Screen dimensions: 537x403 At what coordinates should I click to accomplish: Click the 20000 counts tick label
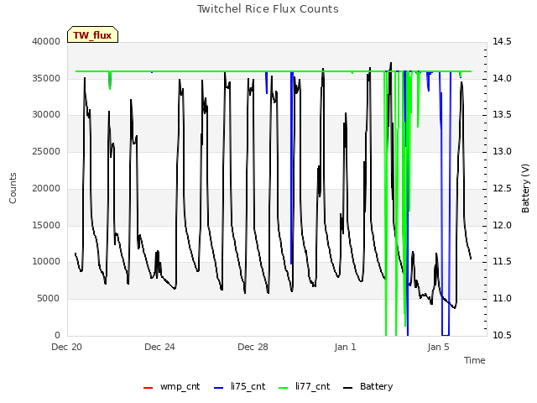pos(46,188)
